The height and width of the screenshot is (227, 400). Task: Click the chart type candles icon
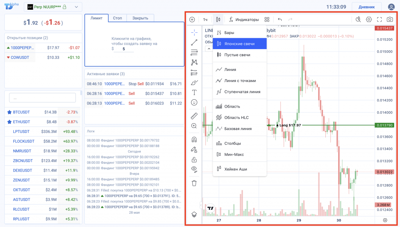218,20
